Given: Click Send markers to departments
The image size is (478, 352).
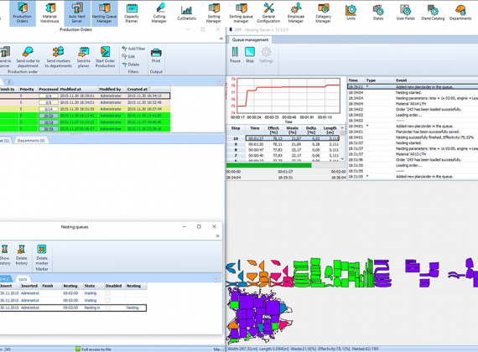Looking at the screenshot, I should point(58,57).
